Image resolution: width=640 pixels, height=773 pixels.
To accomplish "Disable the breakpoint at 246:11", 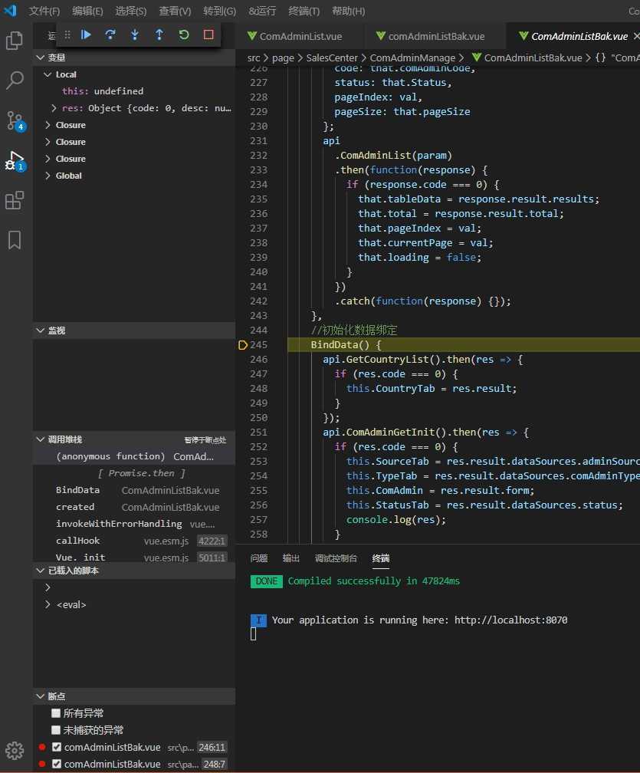I will pyautogui.click(x=57, y=748).
